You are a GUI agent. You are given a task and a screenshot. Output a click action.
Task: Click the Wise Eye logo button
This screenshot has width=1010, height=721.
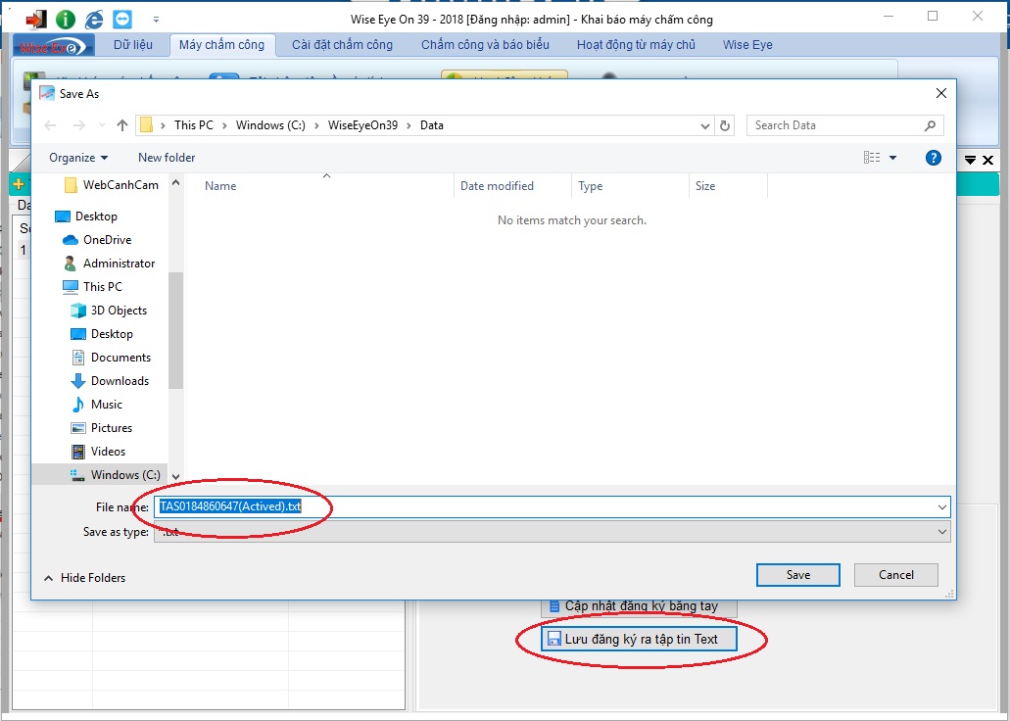pos(54,45)
